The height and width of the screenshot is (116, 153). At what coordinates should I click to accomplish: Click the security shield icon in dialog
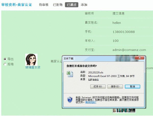point(70,99)
